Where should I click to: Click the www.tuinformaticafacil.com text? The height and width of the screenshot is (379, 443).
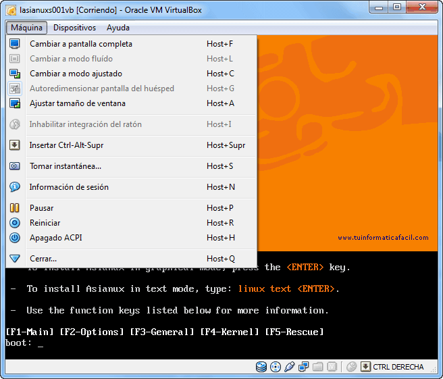coord(383,238)
